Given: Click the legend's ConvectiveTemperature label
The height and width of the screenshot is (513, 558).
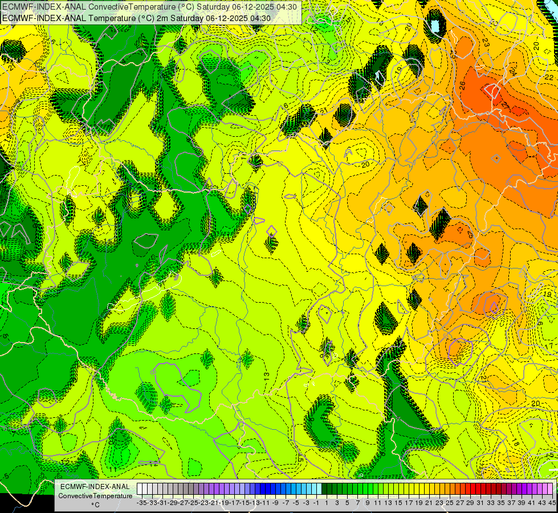Looking at the screenshot, I should tap(95, 495).
